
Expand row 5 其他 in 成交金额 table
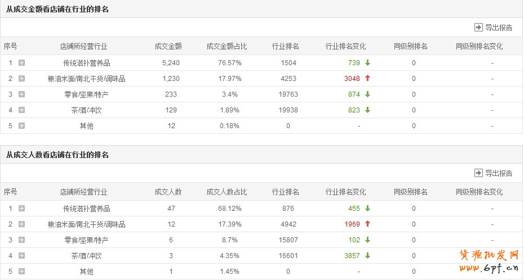[21, 126]
